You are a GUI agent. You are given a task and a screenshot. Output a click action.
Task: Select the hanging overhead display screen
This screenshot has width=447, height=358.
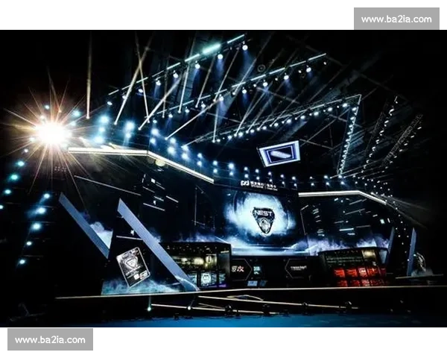click(279, 153)
